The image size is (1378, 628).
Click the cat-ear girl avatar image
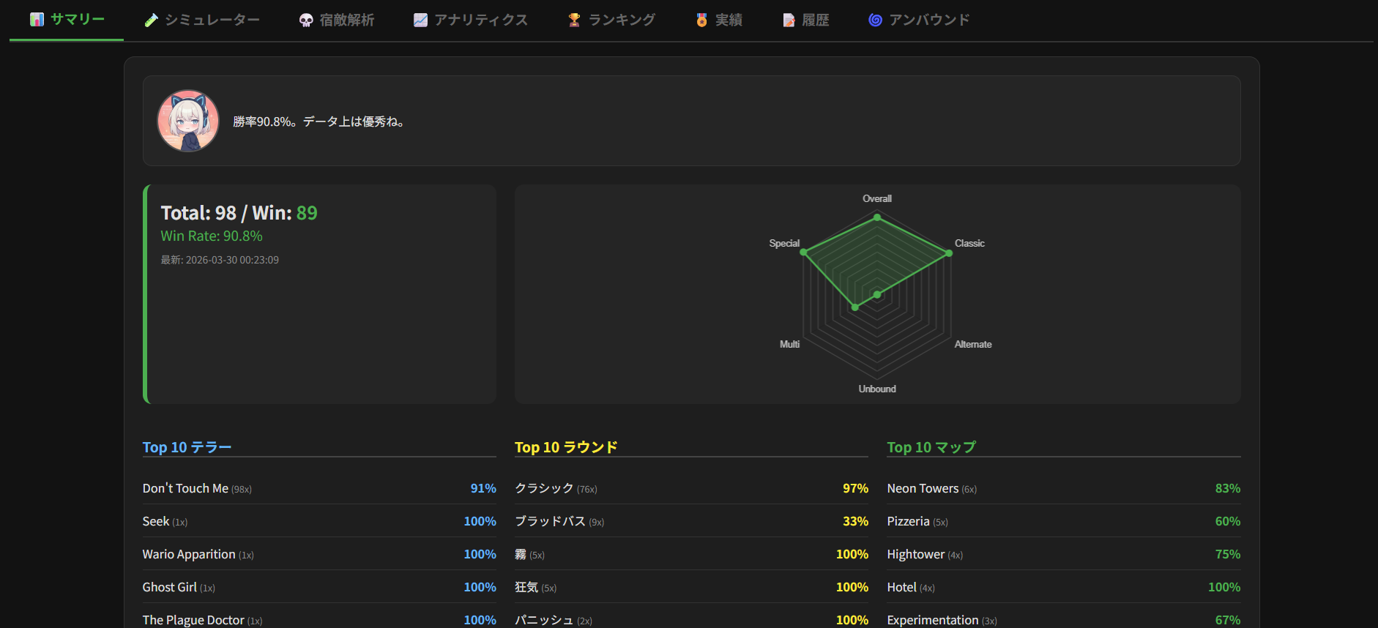tap(188, 121)
